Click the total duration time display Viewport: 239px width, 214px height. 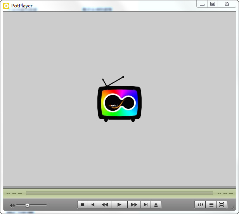point(225,193)
